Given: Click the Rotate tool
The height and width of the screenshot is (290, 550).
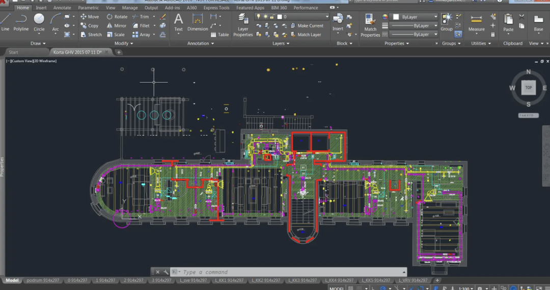Looking at the screenshot, I should (117, 17).
